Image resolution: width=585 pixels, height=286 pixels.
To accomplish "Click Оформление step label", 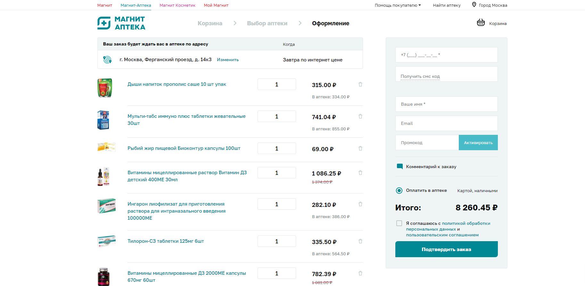I will (x=331, y=23).
